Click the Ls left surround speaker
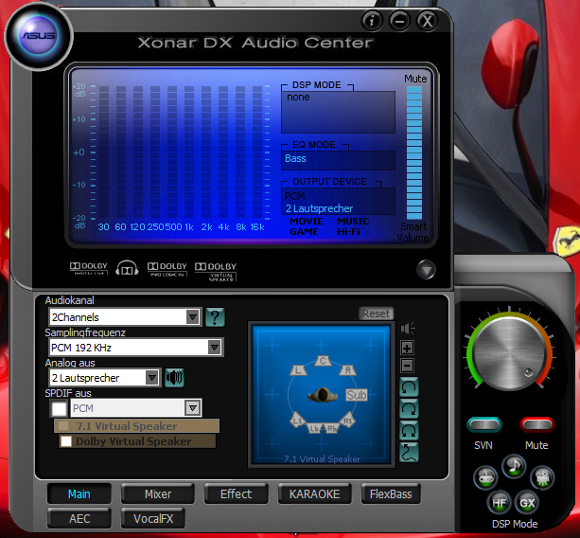Screen dimensions: 580x538 pyautogui.click(x=297, y=421)
